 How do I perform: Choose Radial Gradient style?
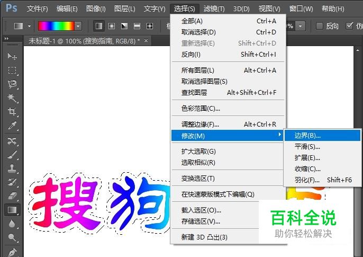click(112, 26)
